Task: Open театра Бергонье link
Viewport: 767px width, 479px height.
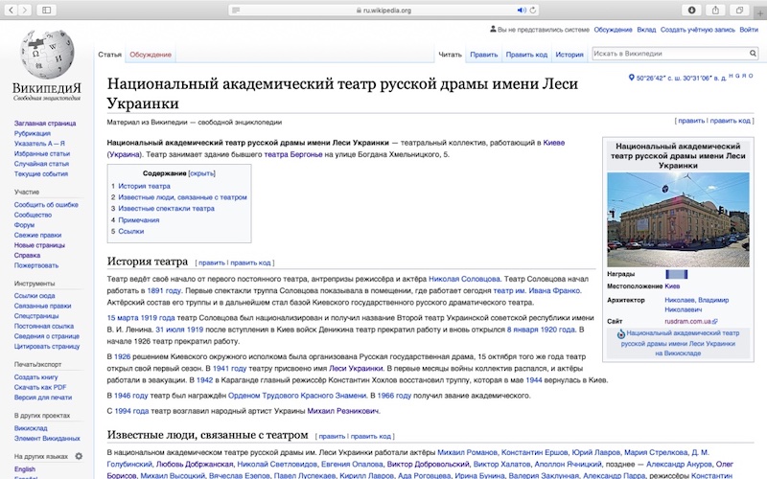Action: (293, 154)
